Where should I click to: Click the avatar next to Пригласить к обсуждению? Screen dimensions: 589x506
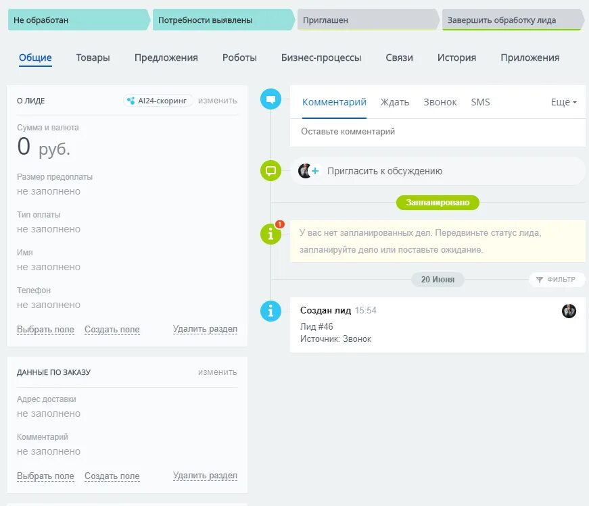[x=304, y=171]
